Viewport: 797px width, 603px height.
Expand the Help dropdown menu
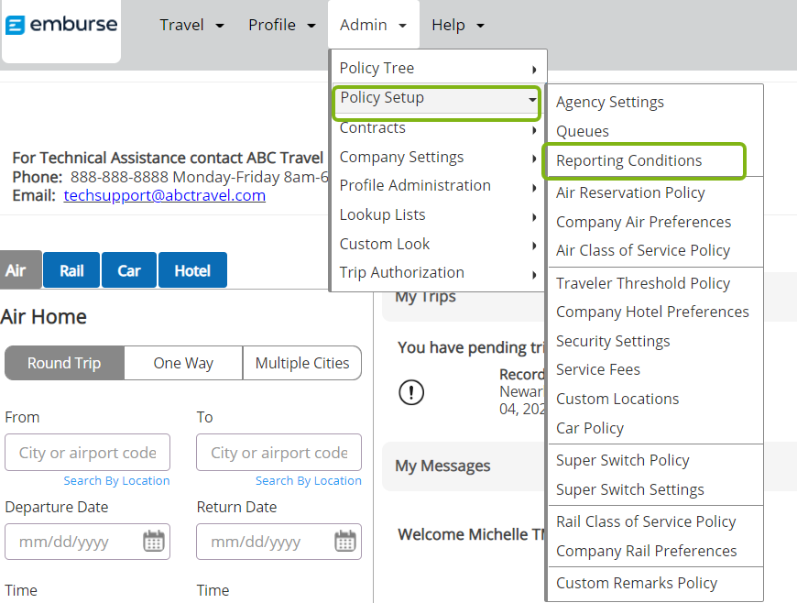457,25
